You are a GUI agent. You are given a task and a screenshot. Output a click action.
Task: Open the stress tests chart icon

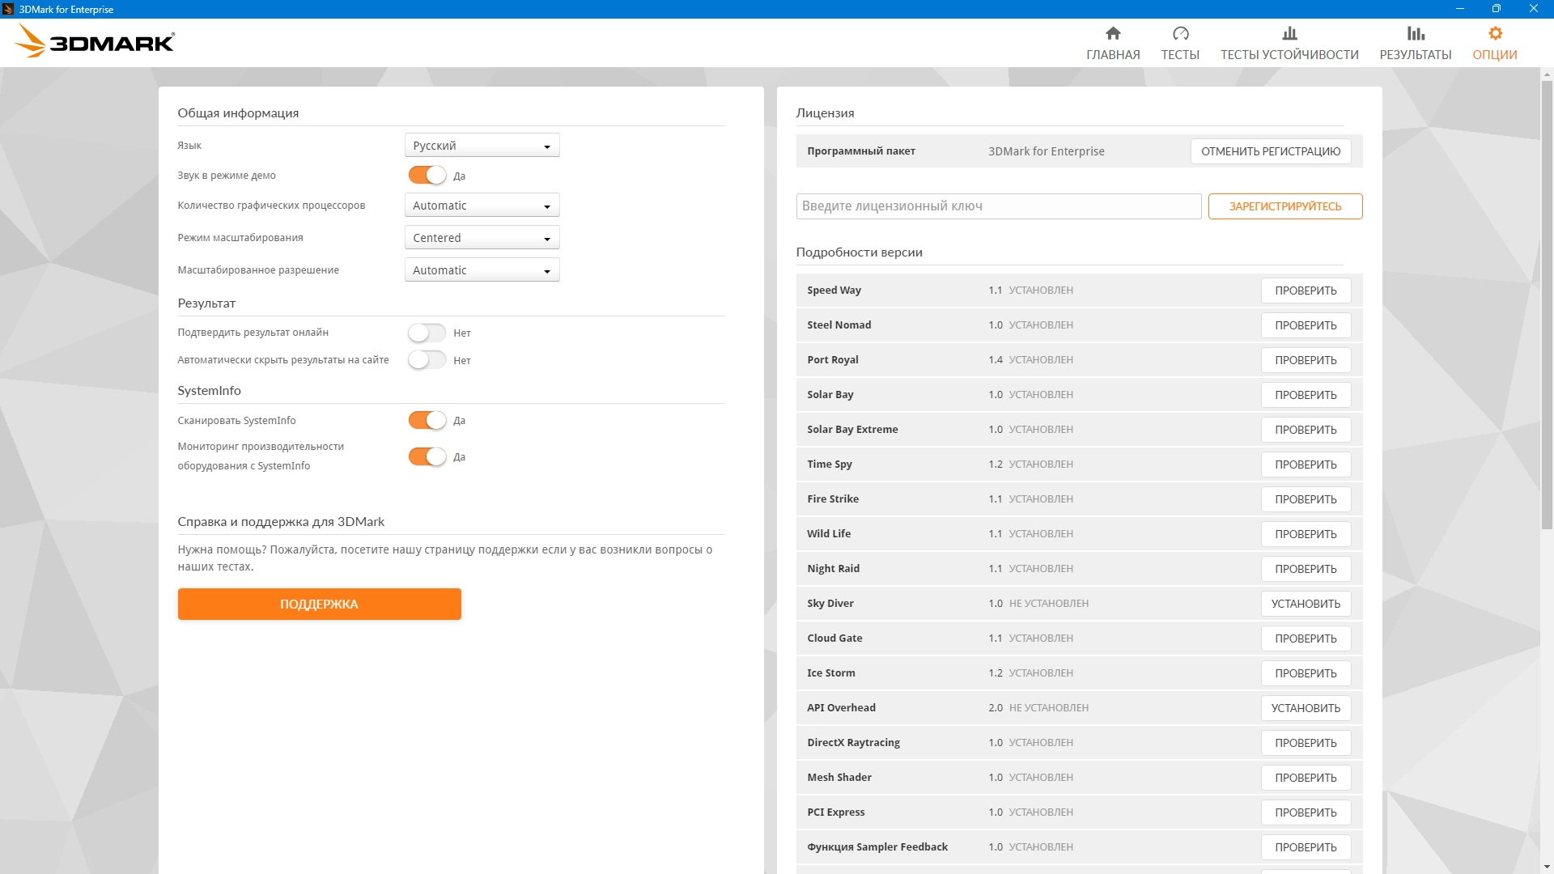coord(1289,33)
